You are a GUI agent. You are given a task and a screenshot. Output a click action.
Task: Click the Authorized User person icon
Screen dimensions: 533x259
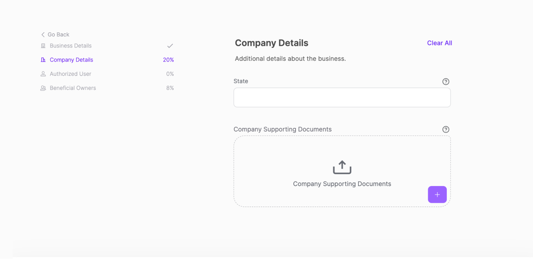tap(43, 74)
